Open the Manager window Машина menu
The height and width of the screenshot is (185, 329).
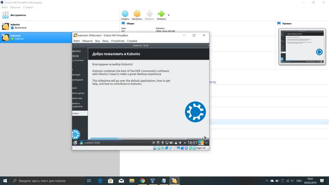(x=15, y=7)
